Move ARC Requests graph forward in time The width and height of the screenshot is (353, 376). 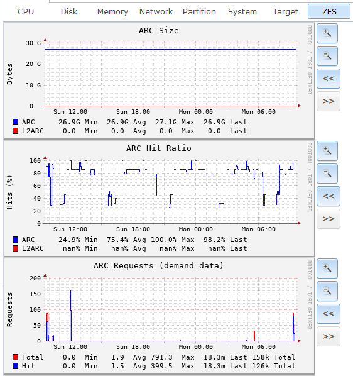coord(329,336)
